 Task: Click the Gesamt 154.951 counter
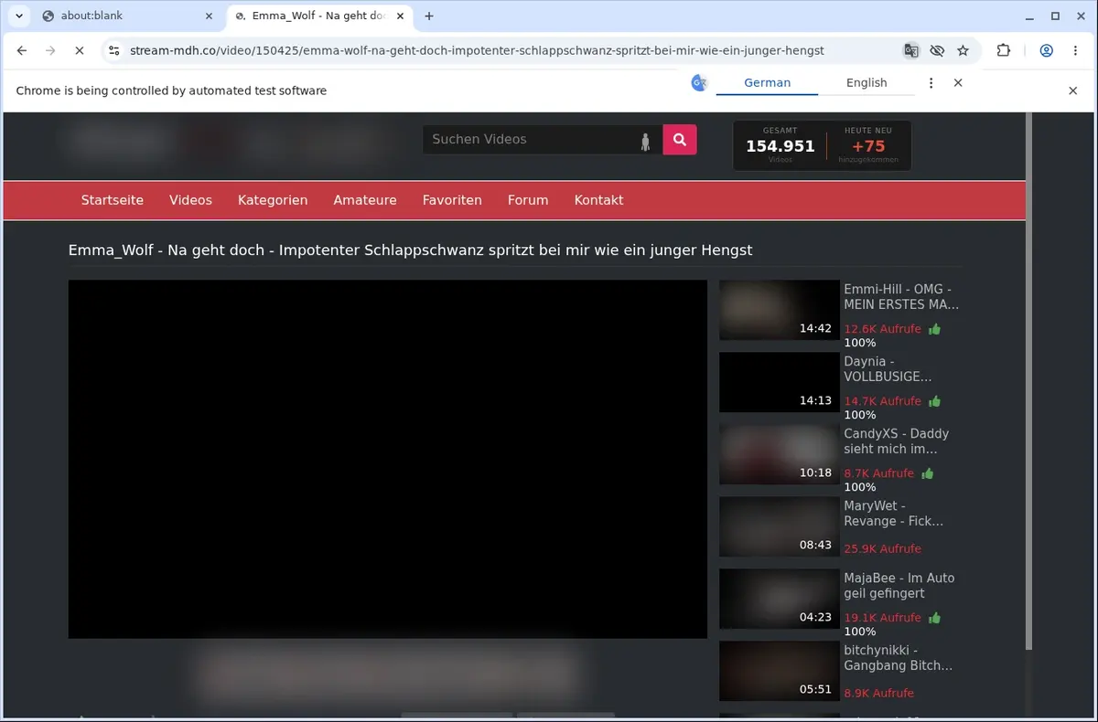[780, 146]
